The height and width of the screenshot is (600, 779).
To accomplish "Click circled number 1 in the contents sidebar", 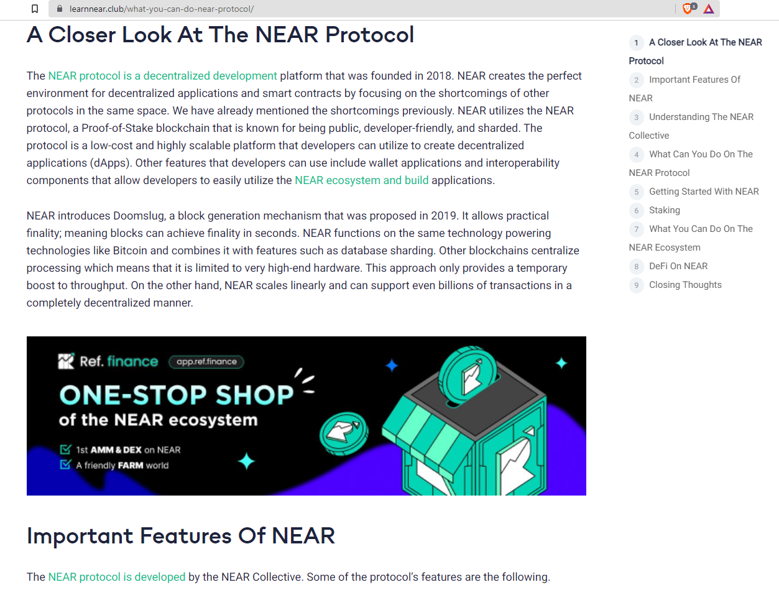I will [x=636, y=42].
